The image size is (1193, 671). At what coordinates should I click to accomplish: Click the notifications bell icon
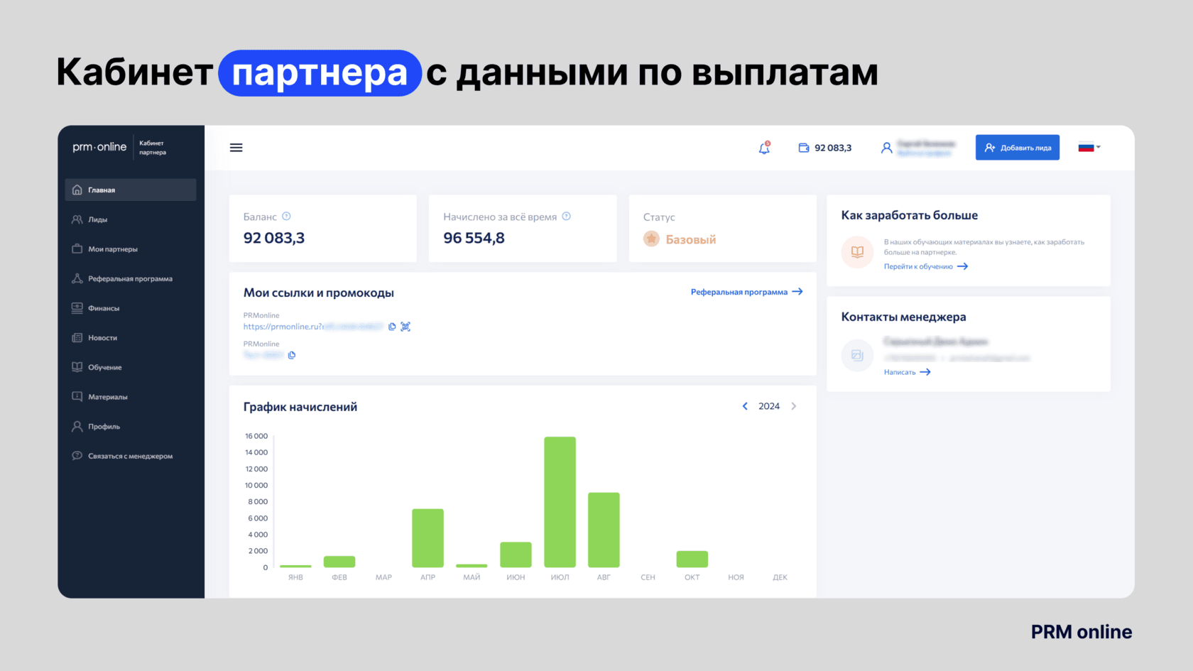click(x=764, y=148)
